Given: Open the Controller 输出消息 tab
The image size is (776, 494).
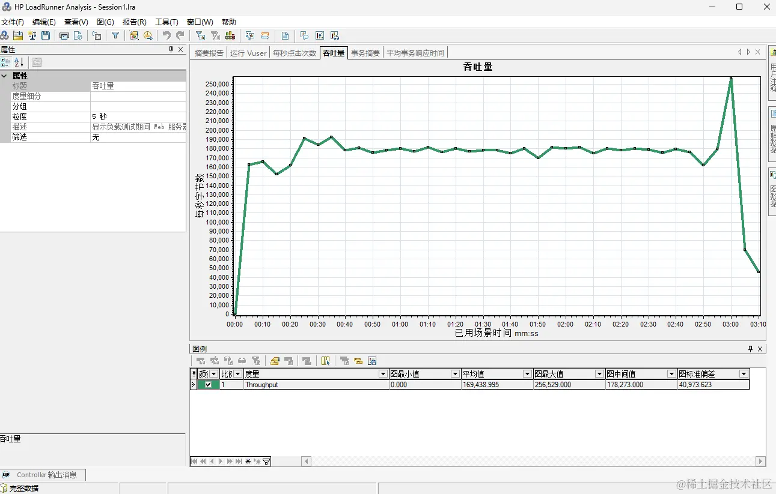Looking at the screenshot, I should coord(46,475).
